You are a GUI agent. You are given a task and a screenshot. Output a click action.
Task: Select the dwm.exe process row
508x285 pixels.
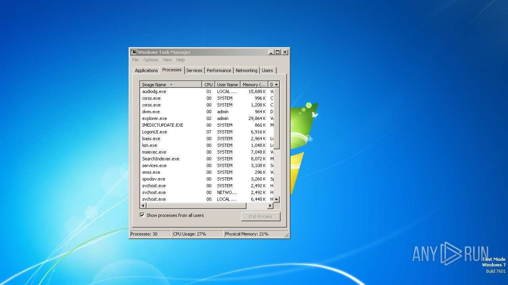point(207,112)
